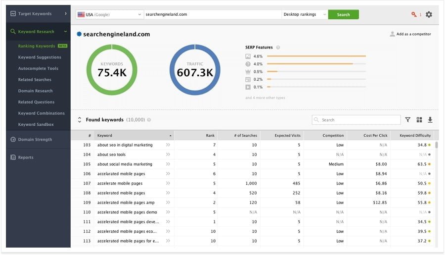Click the 4.0% SERP feature progress bar
This screenshot has width=445, height=255.
point(316,64)
